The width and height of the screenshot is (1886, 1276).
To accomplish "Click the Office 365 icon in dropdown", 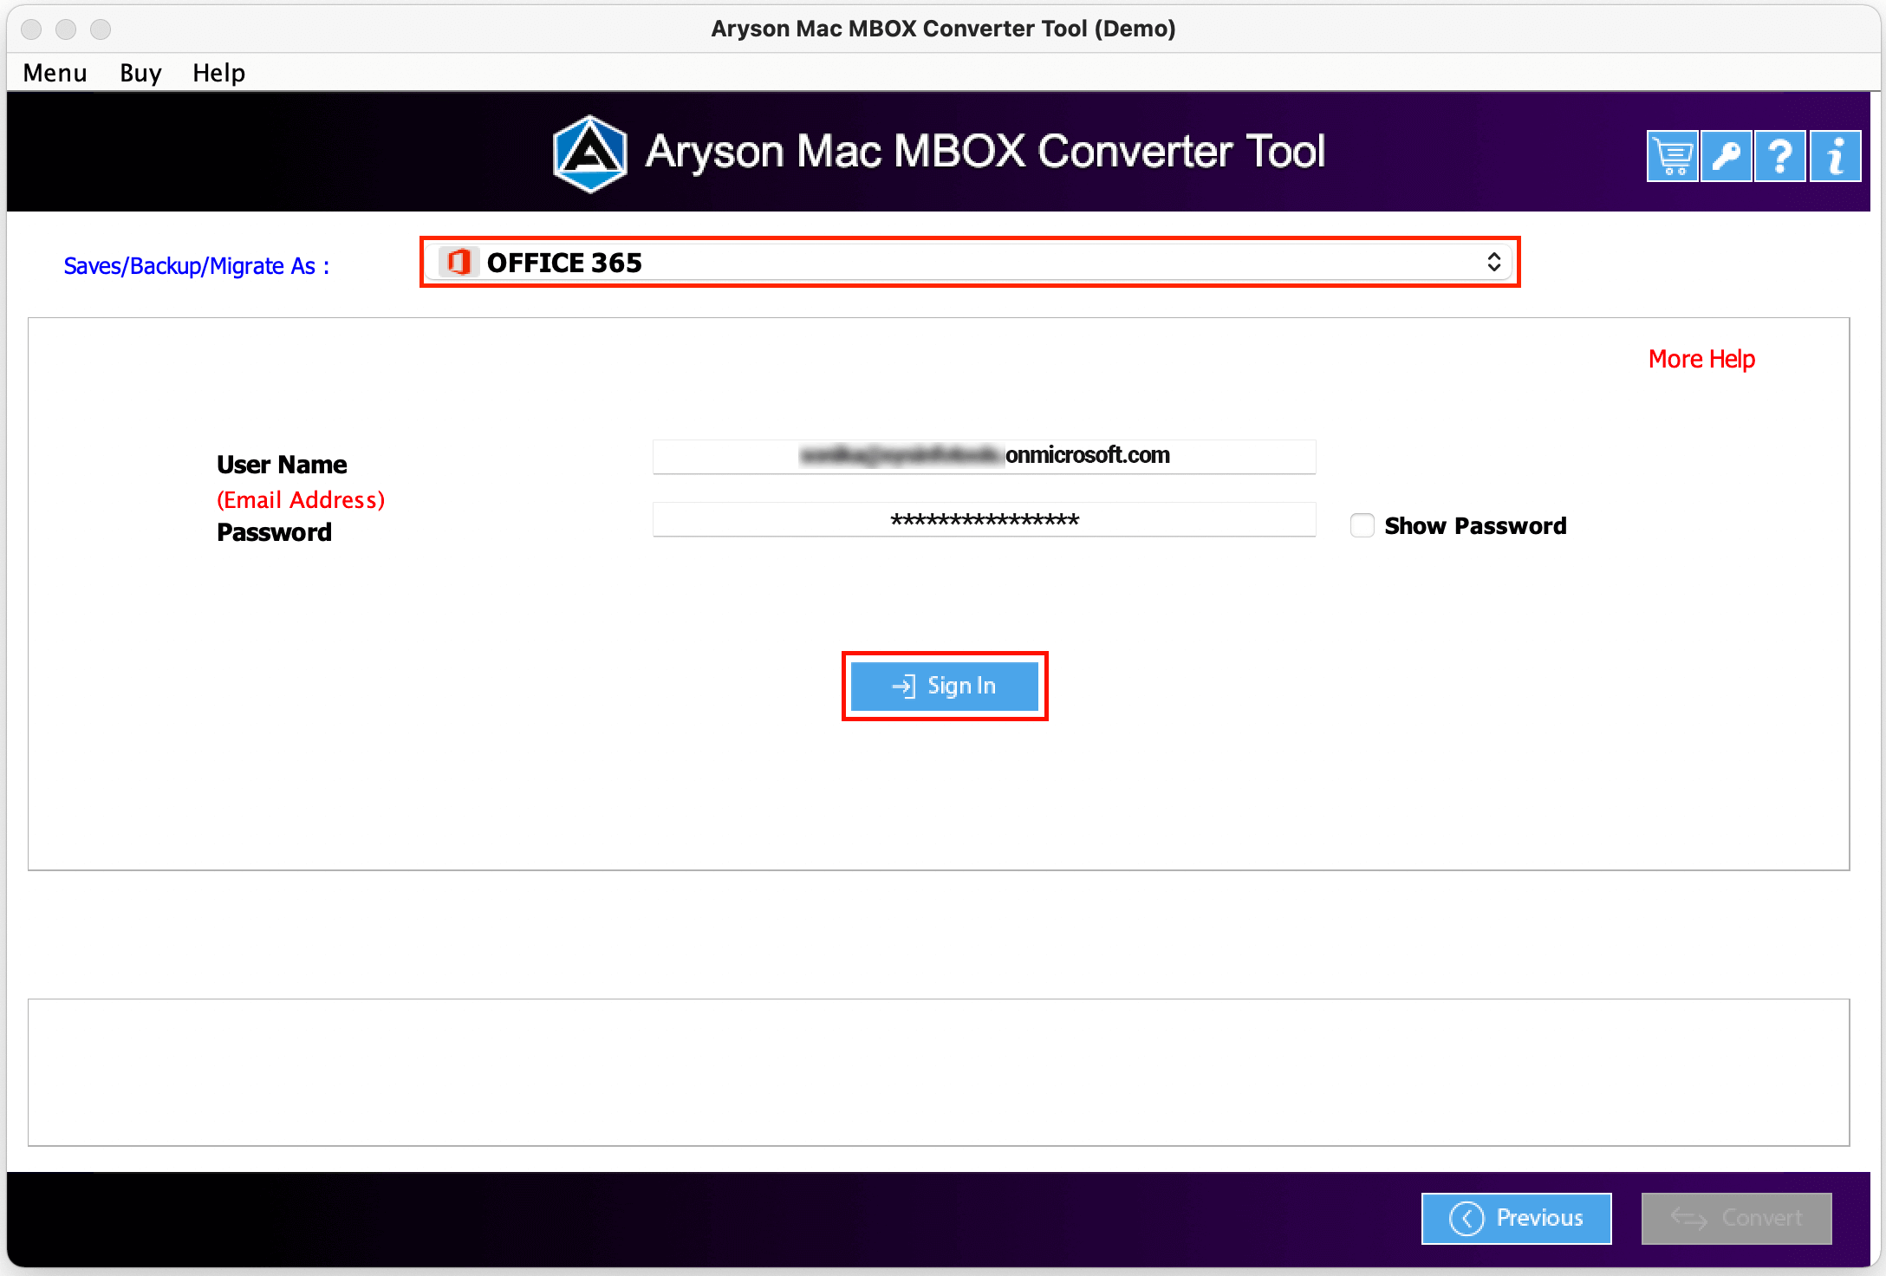I will 458,262.
